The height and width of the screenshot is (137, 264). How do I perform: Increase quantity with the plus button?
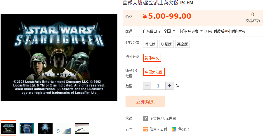point(169,86)
